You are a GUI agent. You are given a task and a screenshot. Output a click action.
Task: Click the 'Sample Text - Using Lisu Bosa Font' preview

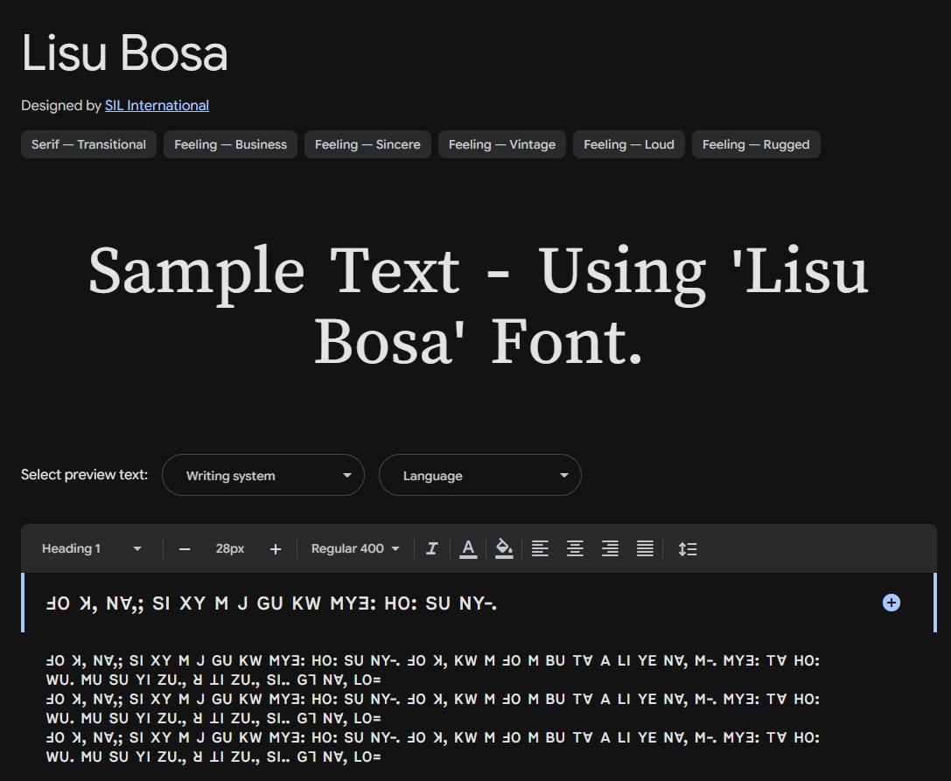[479, 305]
